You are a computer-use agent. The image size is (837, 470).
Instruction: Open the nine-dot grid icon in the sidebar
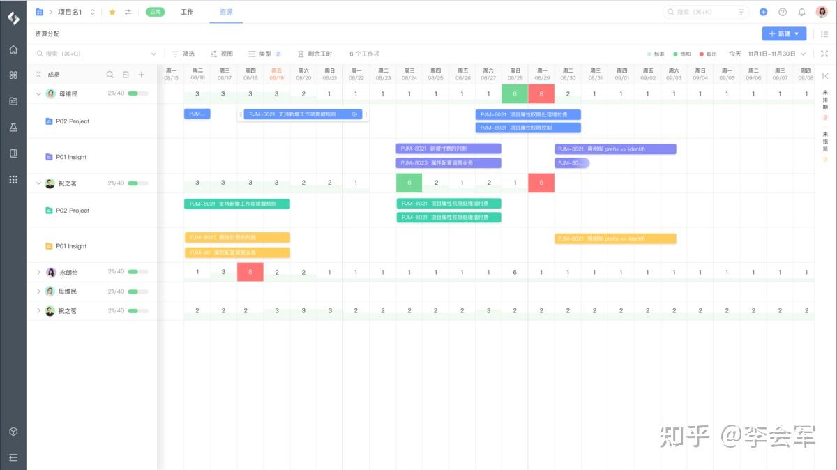[13, 179]
